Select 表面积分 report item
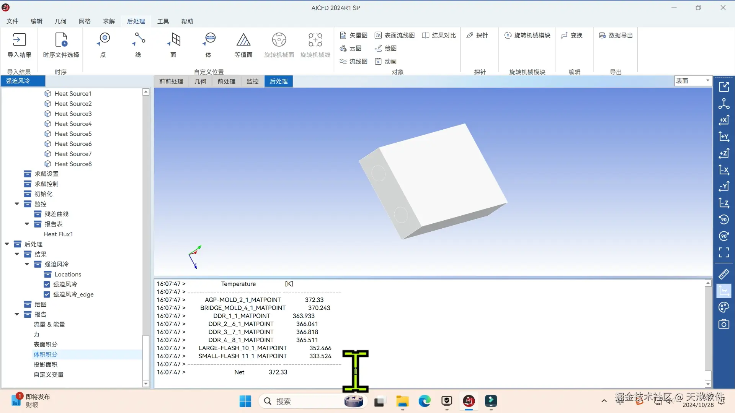This screenshot has width=735, height=413. (45, 344)
